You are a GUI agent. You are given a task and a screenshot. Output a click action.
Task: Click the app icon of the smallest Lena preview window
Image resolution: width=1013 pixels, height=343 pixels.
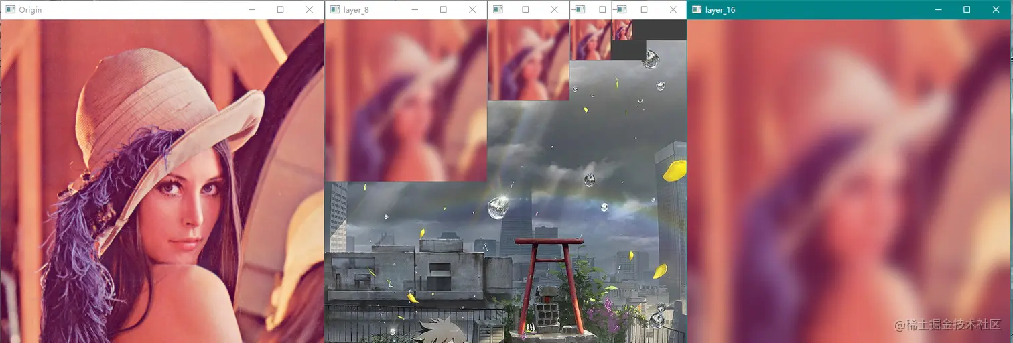click(x=621, y=10)
